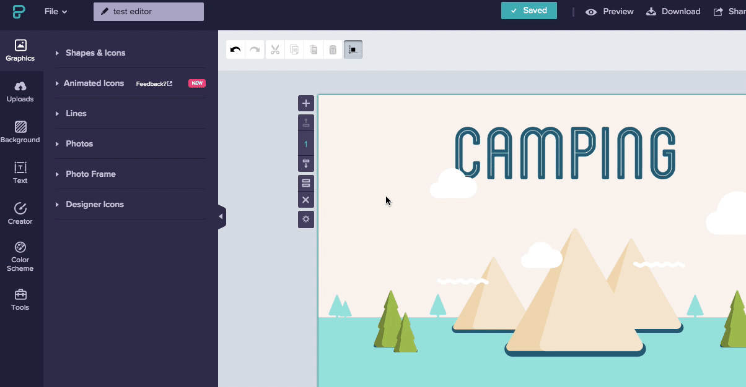The width and height of the screenshot is (746, 387).
Task: Open the File menu
Action: coord(56,11)
